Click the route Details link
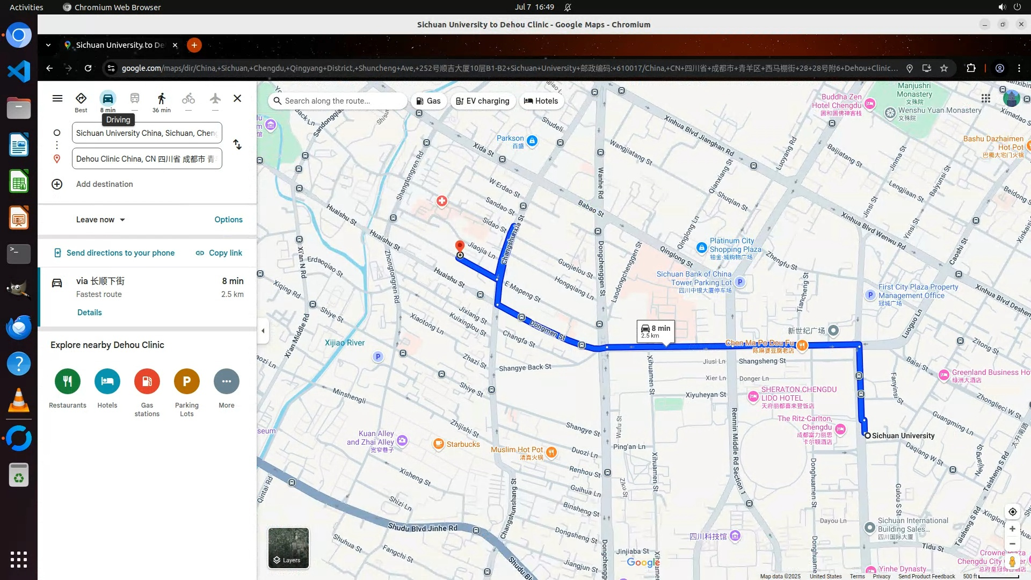Screen dimensions: 1031x580 [89, 313]
